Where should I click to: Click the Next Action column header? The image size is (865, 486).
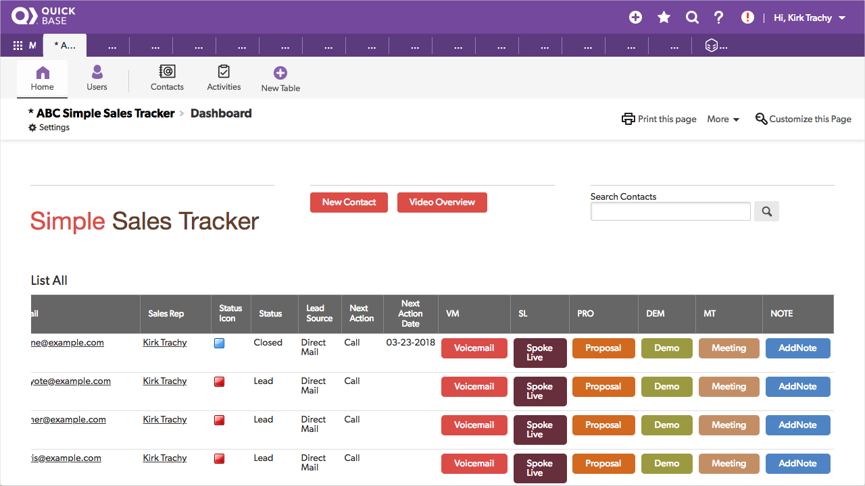[x=362, y=314]
